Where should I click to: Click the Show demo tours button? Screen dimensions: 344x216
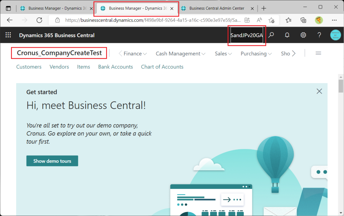point(52,161)
